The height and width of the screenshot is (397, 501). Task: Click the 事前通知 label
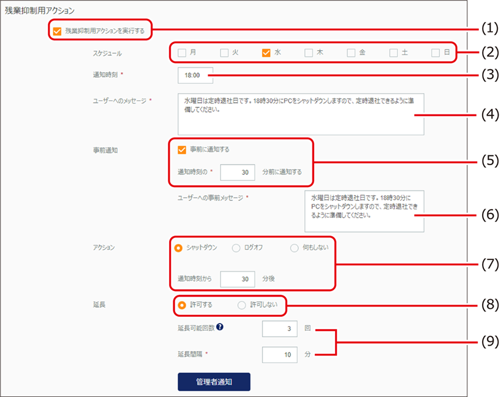105,150
